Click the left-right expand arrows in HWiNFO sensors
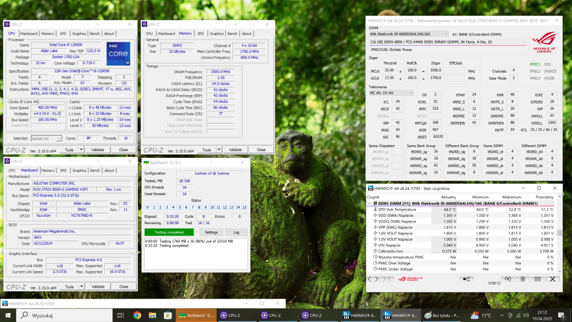This screenshot has width=572, height=322. 374,279
